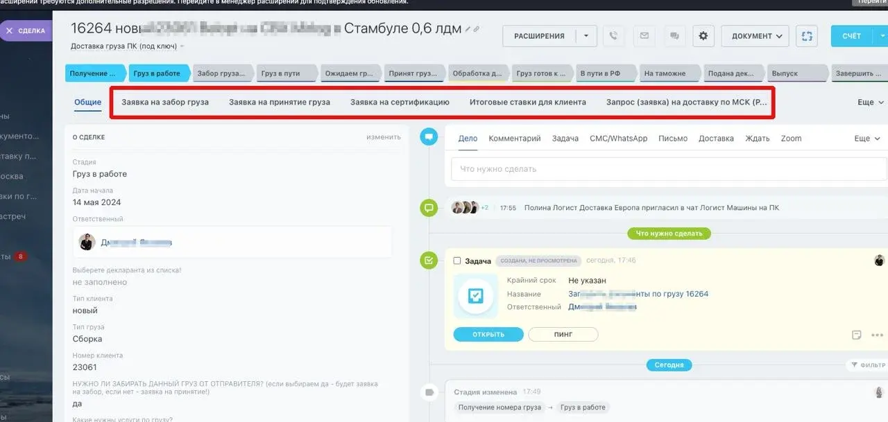The image size is (888, 422).
Task: Set stage to Груз готов к...
Action: coord(541,73)
